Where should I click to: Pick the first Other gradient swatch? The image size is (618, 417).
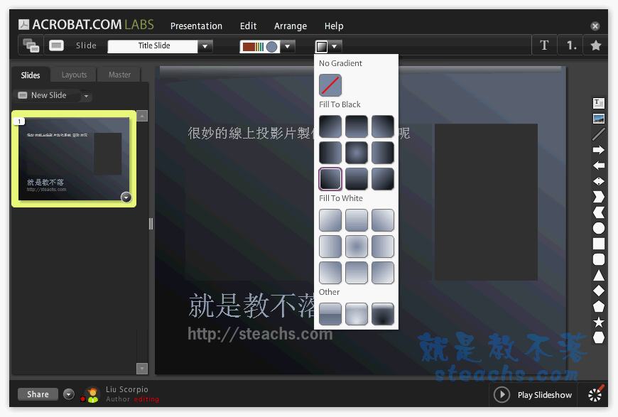(330, 314)
